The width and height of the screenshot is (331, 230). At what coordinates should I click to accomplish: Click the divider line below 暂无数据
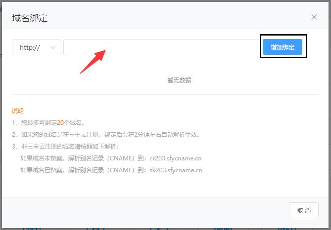coord(165,94)
